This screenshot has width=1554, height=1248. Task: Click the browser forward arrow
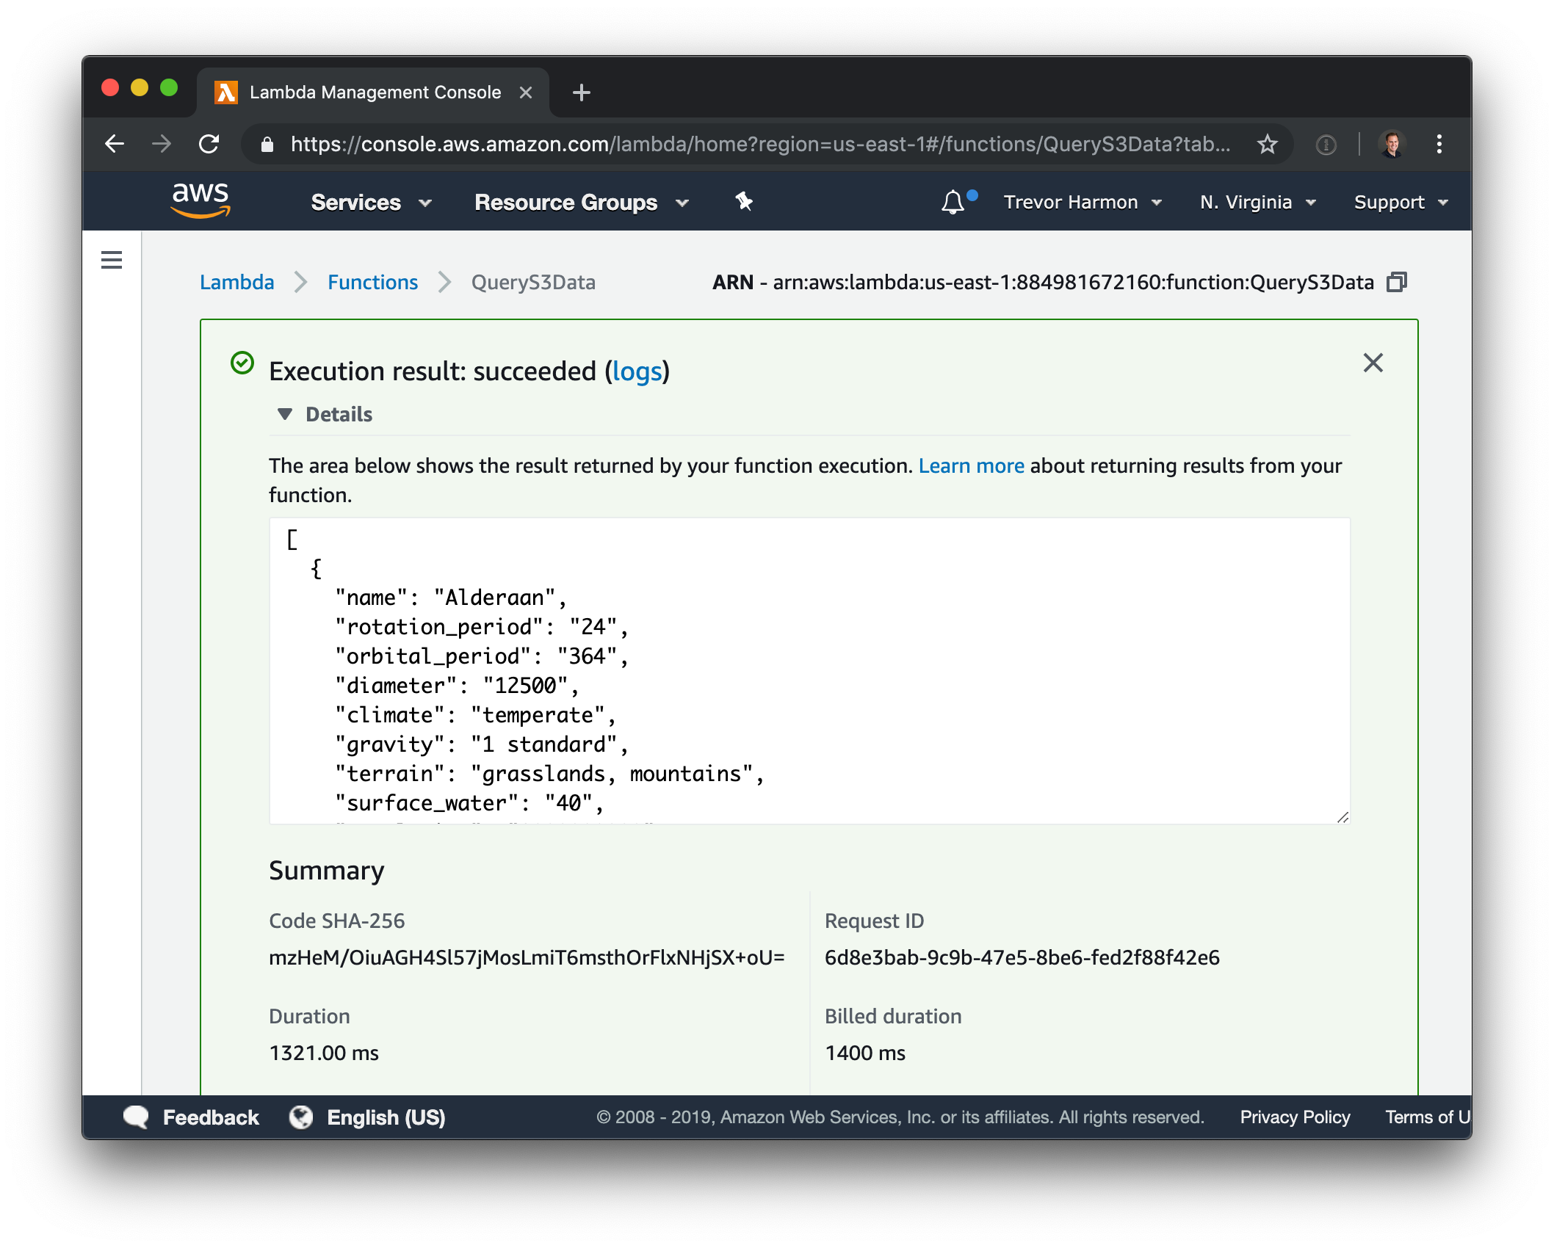click(162, 144)
